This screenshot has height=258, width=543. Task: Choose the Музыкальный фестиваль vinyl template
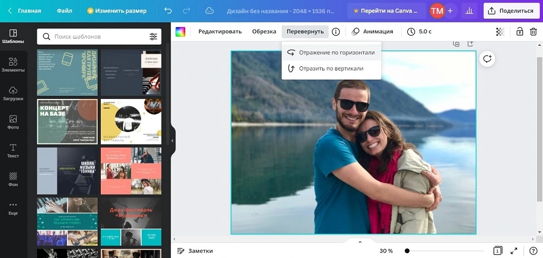(131, 121)
